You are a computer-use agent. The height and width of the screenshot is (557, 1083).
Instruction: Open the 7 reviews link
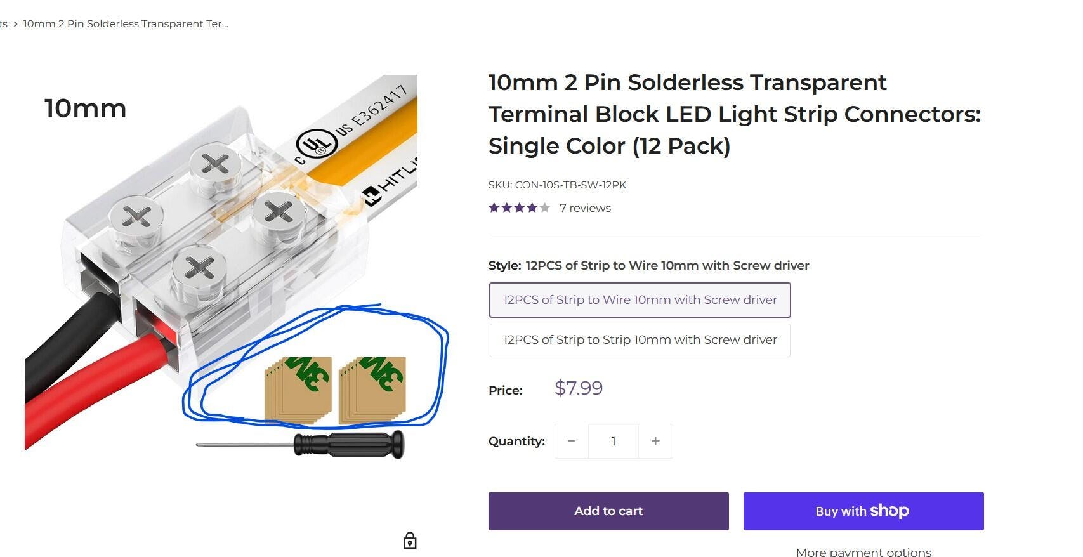(585, 208)
